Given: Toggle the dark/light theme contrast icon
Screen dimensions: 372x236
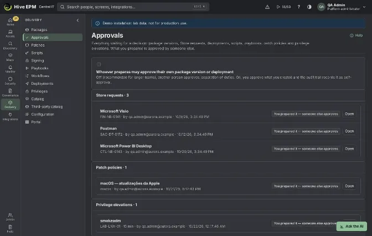Looking at the screenshot, I should [309, 7].
